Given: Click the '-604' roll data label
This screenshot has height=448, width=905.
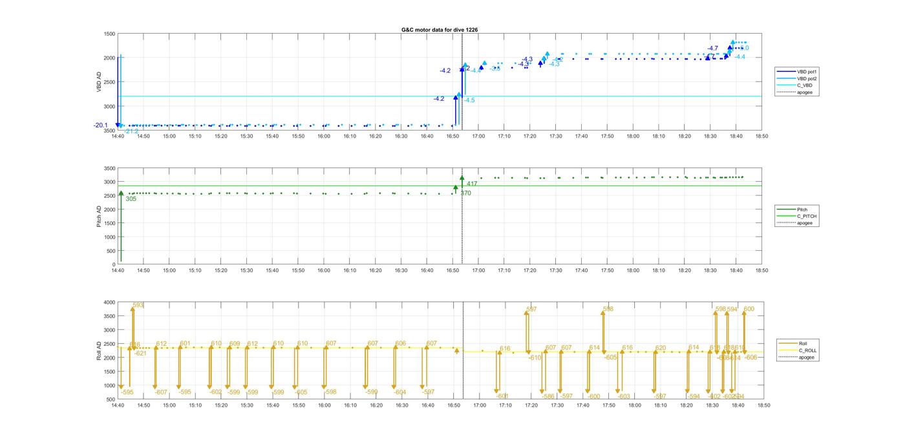Looking at the screenshot, I should pyautogui.click(x=400, y=392).
